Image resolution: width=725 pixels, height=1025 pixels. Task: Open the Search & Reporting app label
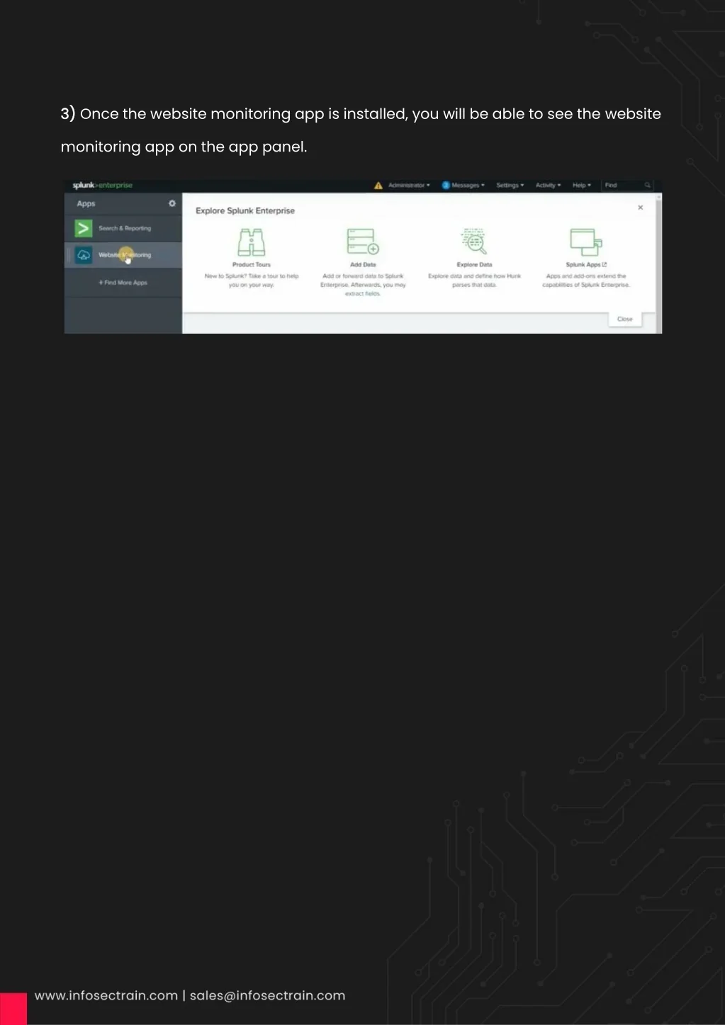coord(125,228)
